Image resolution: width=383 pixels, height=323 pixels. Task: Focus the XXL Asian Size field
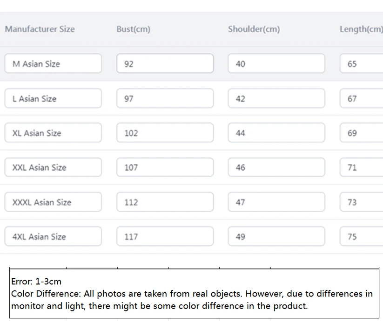pos(53,167)
